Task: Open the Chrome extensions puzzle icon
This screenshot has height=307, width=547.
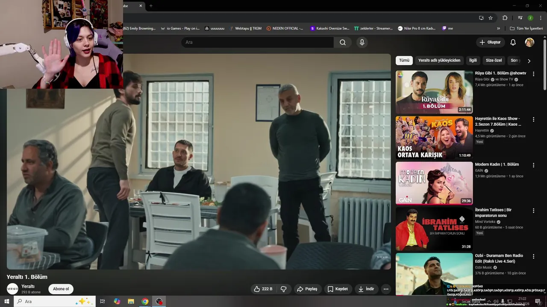Action: 505,18
